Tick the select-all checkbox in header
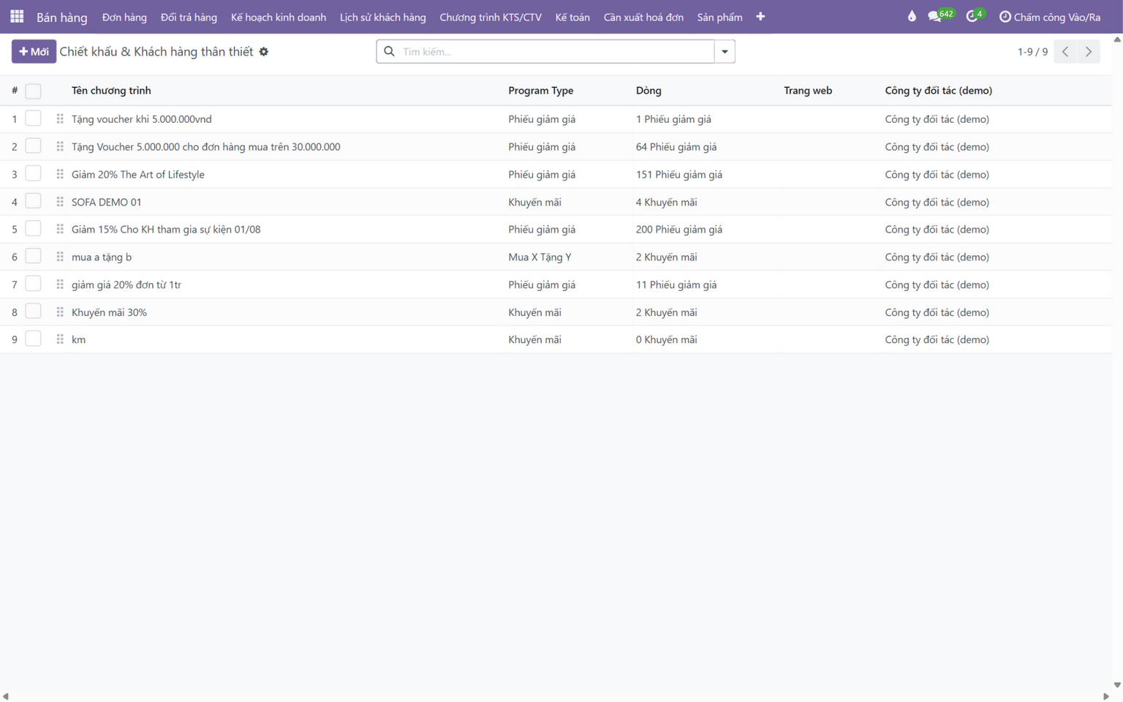The height and width of the screenshot is (702, 1123). tap(33, 91)
